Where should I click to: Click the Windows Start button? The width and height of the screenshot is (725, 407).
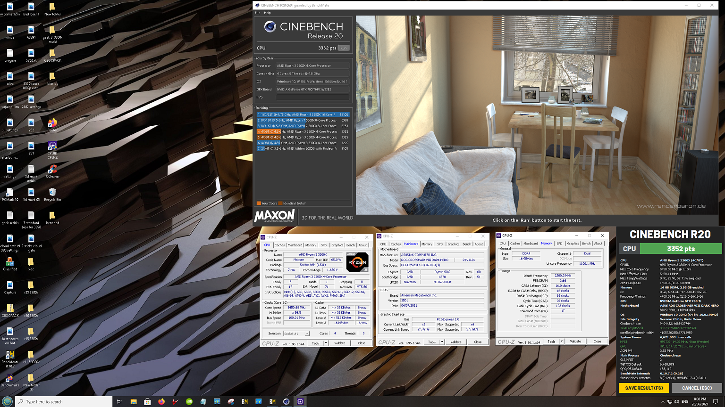coord(7,401)
